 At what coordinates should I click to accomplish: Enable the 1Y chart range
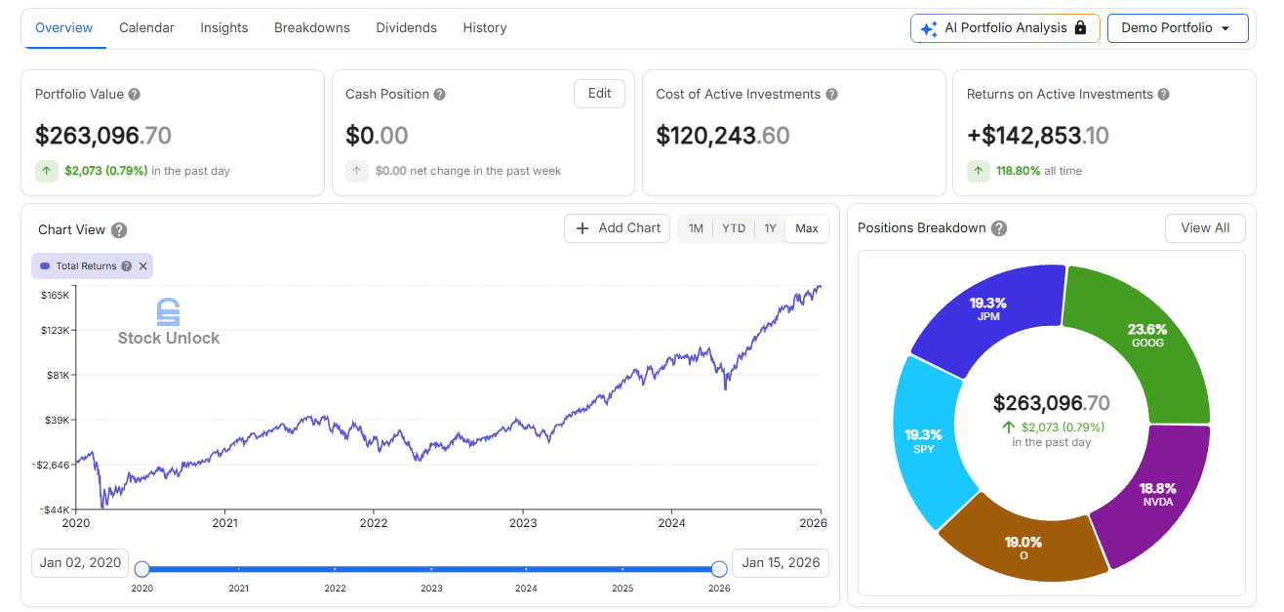click(770, 227)
